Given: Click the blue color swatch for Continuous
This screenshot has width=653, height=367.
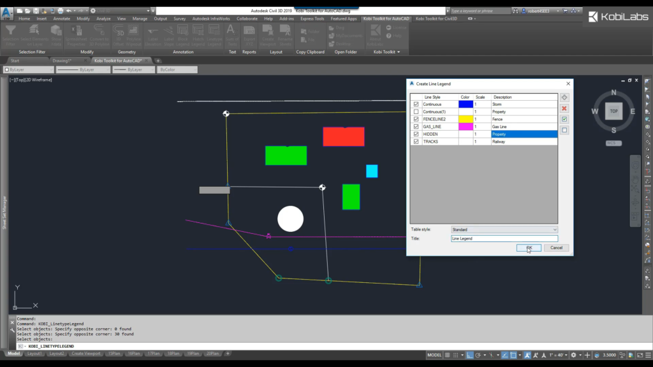Looking at the screenshot, I should 466,104.
